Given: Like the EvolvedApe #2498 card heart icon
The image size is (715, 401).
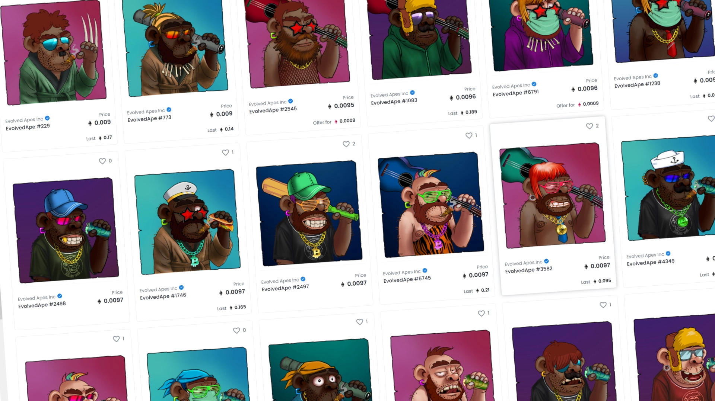Looking at the screenshot, I should pyautogui.click(x=102, y=161).
